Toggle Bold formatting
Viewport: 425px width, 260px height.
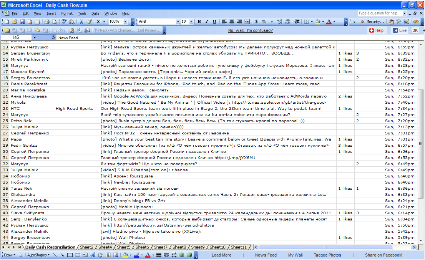199,22
